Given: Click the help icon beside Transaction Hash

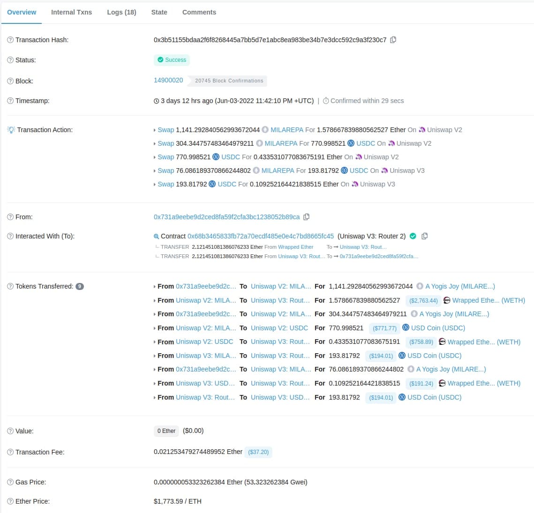Looking at the screenshot, I should [x=10, y=40].
